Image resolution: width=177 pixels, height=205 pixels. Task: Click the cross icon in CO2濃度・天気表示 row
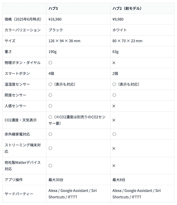pyautogui.click(x=114, y=120)
